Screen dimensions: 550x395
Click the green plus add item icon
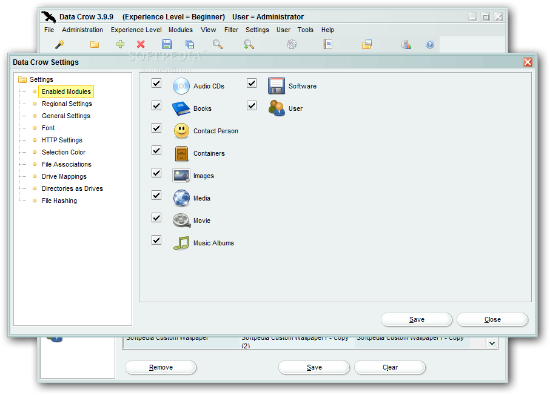[x=120, y=44]
